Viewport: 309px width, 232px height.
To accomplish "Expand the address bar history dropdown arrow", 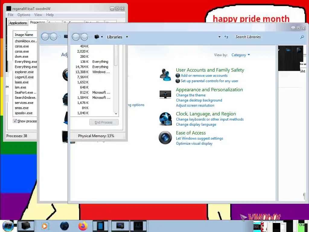I will pyautogui.click(x=219, y=37).
